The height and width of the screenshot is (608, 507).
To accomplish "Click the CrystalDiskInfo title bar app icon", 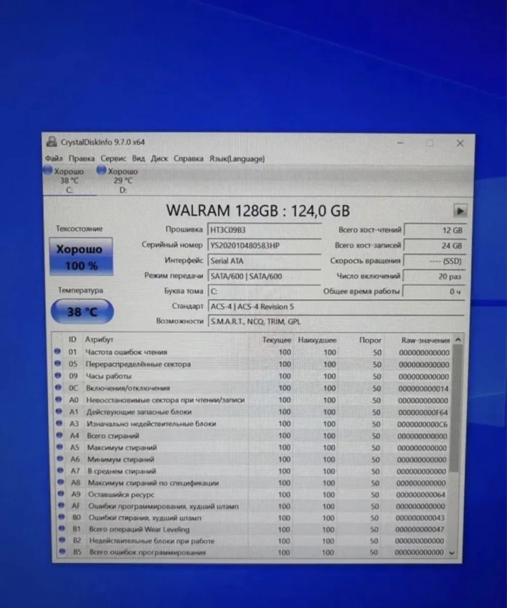I will (51, 142).
